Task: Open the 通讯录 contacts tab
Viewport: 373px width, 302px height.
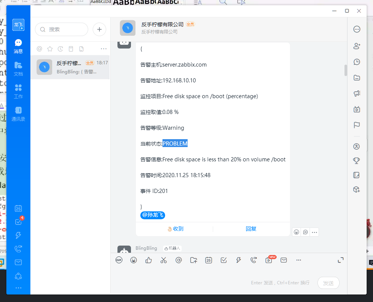Action: [18, 114]
